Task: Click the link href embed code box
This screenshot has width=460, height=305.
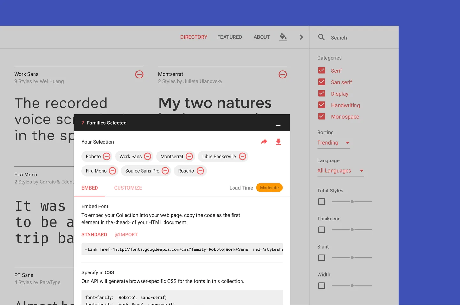Action: pyautogui.click(x=182, y=249)
